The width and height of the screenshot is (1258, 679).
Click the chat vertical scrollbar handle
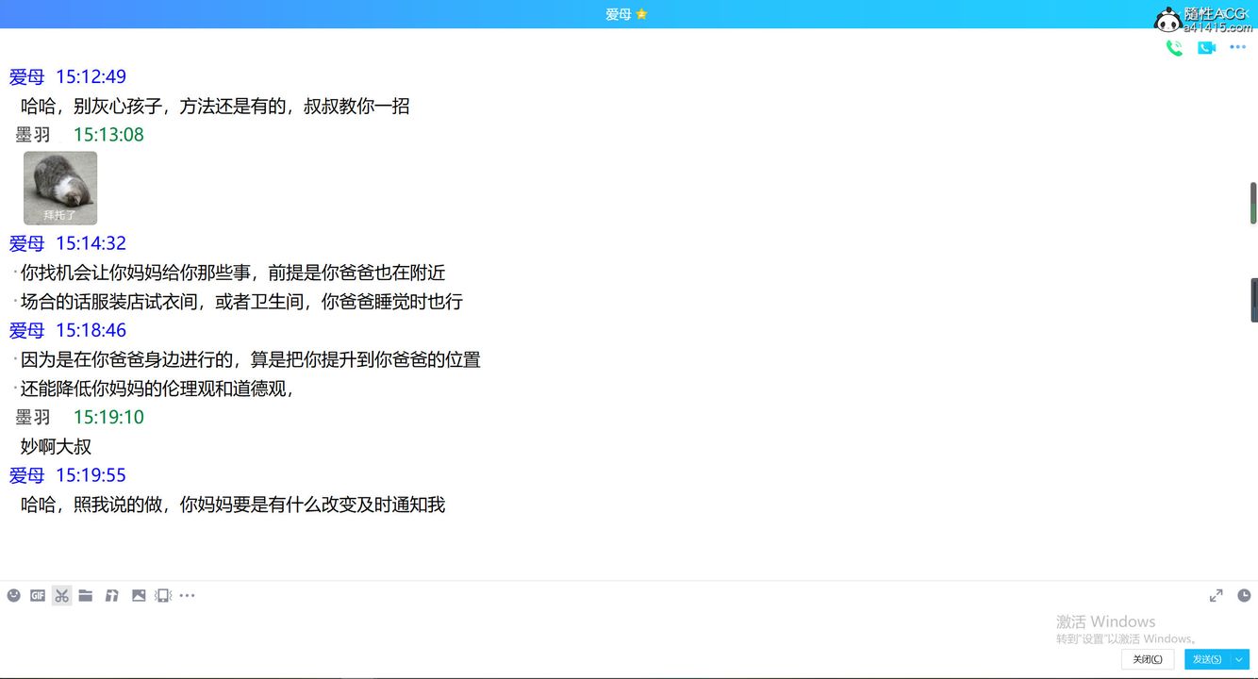pyautogui.click(x=1253, y=203)
